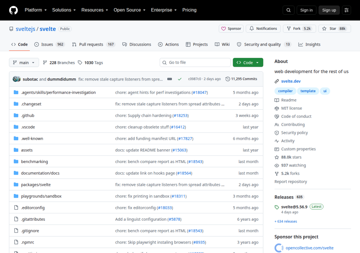Open the green Code dropdown

(248, 63)
